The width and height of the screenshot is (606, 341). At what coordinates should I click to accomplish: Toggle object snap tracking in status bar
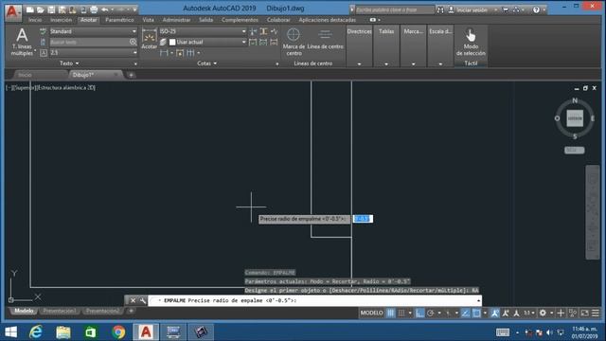pyautogui.click(x=466, y=313)
